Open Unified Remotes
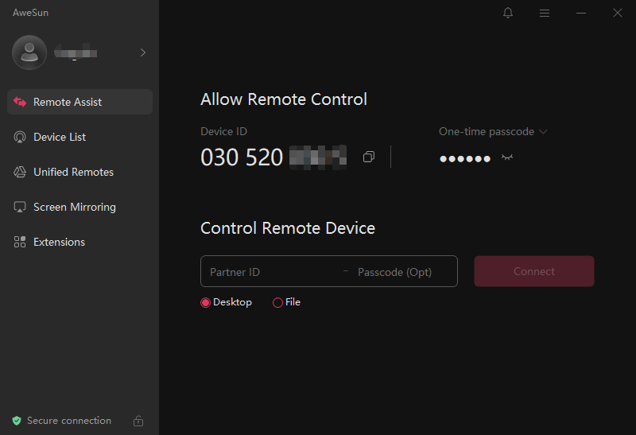The height and width of the screenshot is (435, 636). pos(80,172)
